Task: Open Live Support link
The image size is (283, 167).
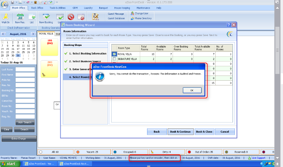Action: pyautogui.click(x=257, y=158)
